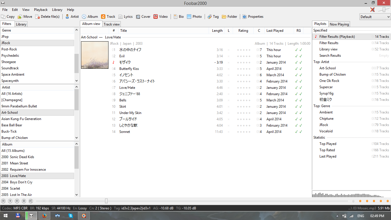This screenshot has height=220, width=391.
Task: Open the Album toolbar item
Action: tap(90, 17)
